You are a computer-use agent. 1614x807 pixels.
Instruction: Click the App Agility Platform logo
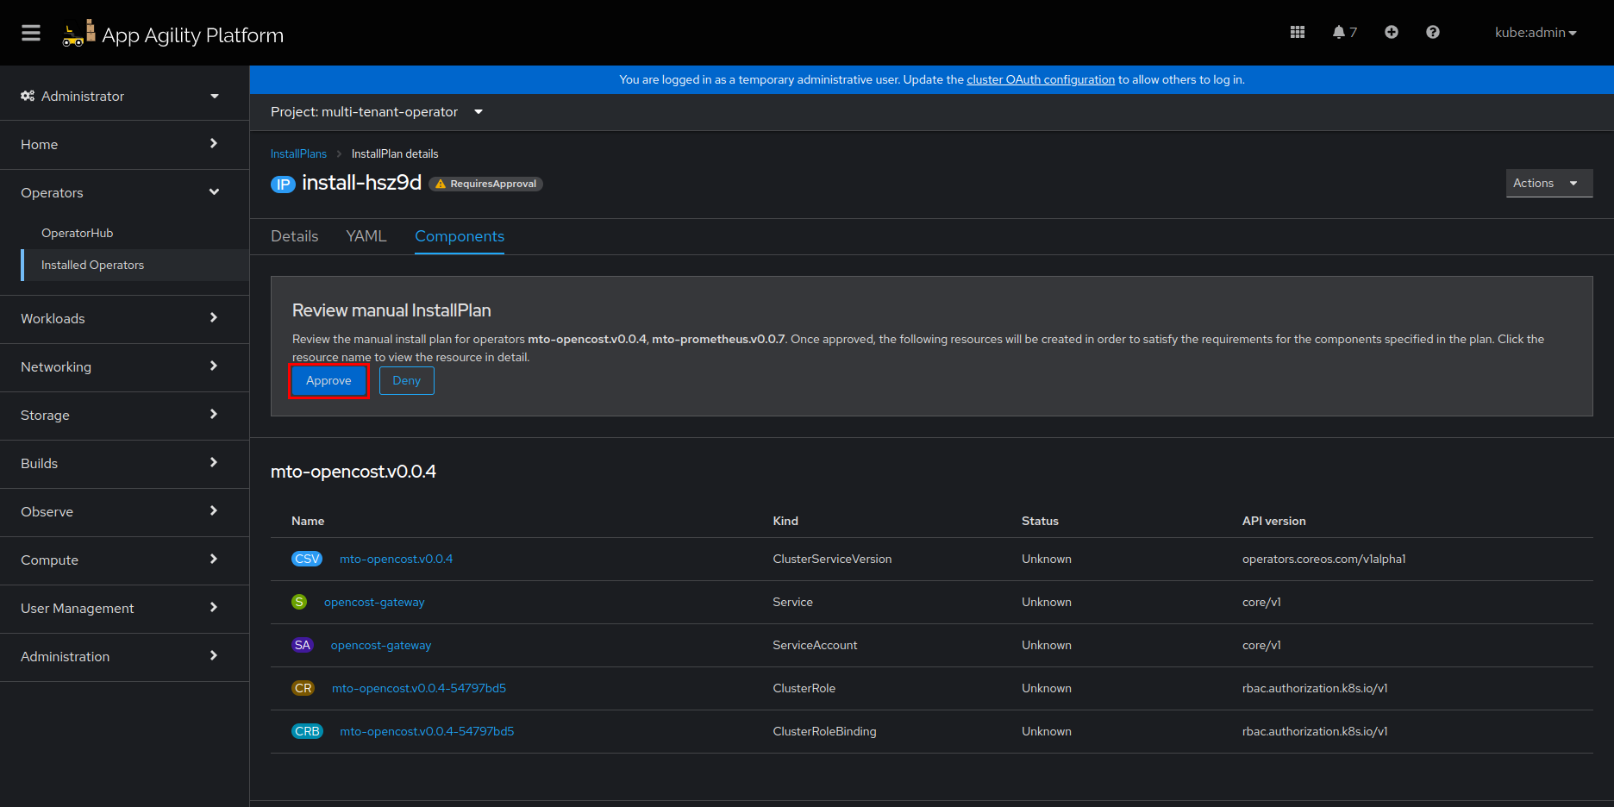(x=173, y=34)
